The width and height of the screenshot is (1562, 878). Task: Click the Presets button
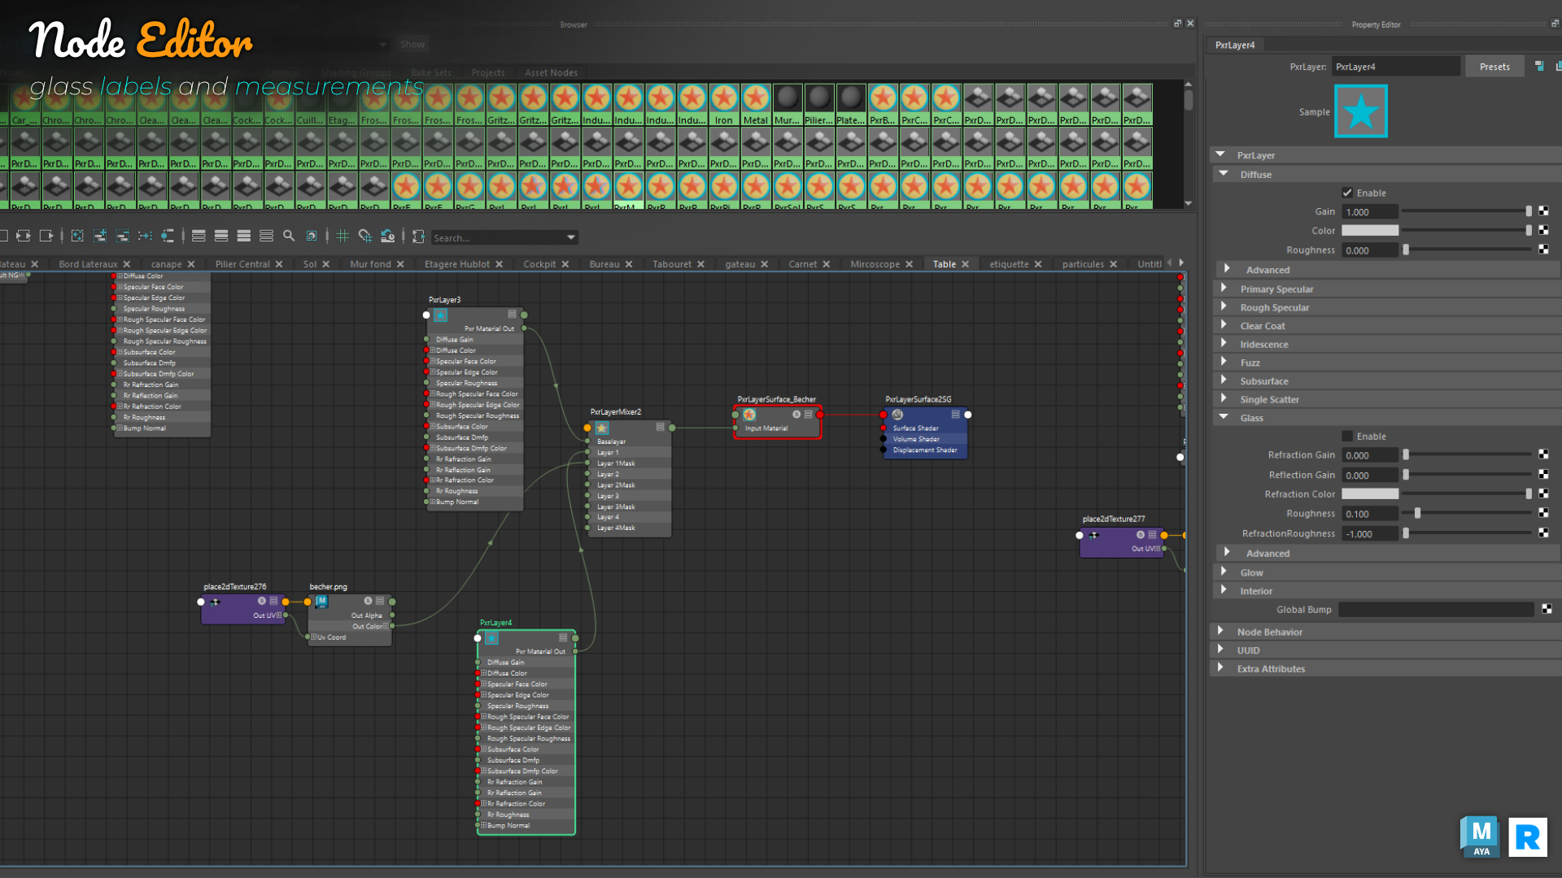[1494, 67]
